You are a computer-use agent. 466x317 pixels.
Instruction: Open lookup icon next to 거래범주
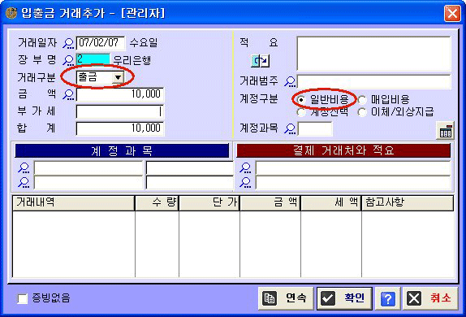tap(290, 81)
